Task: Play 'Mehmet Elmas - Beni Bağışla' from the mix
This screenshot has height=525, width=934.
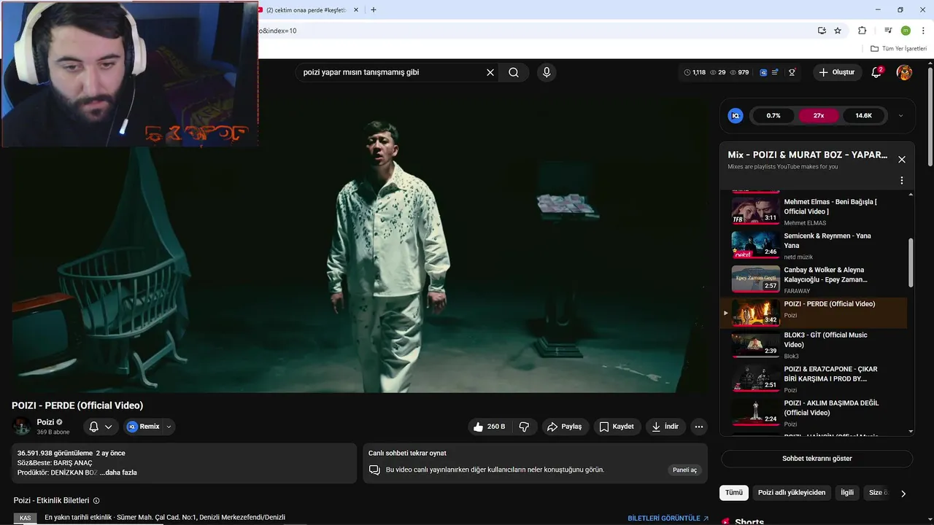Action: (x=814, y=211)
